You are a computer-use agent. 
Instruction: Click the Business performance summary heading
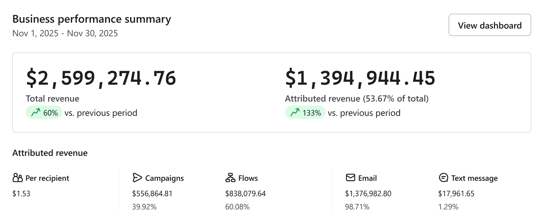point(92,19)
